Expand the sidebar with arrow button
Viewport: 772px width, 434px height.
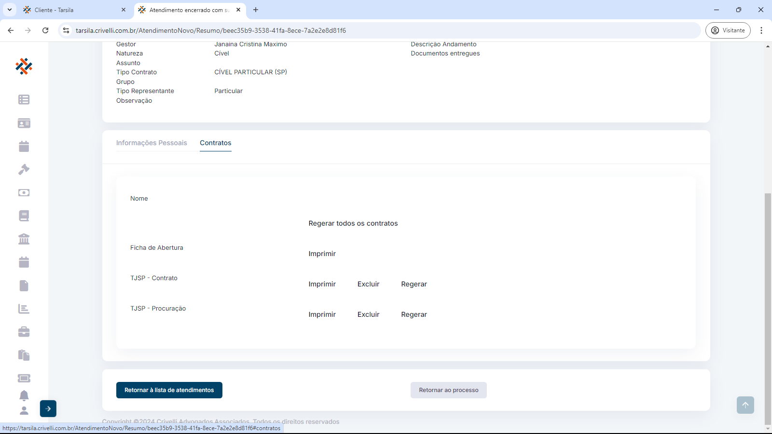[48, 408]
